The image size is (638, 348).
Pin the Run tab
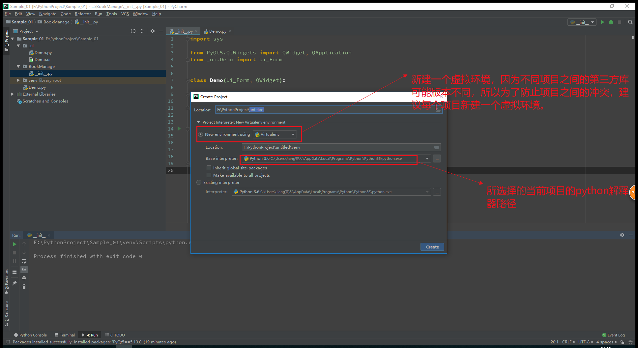pos(14,283)
